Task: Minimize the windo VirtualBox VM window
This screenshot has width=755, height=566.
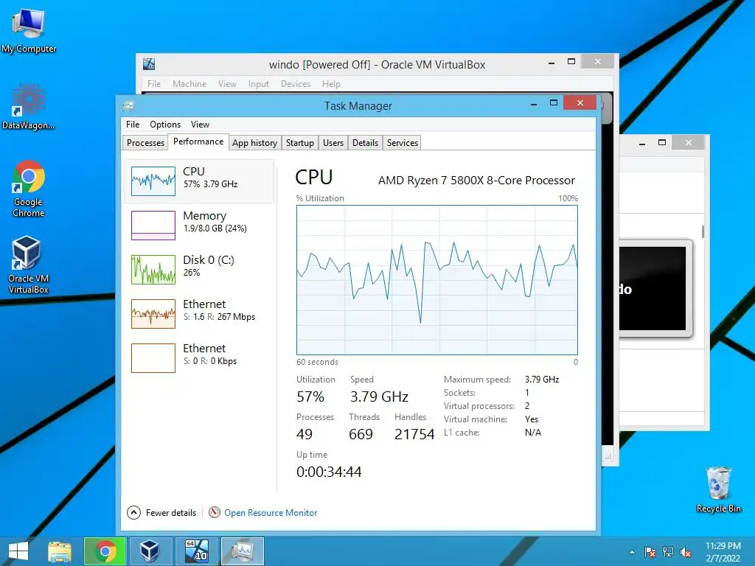Action: click(x=552, y=63)
